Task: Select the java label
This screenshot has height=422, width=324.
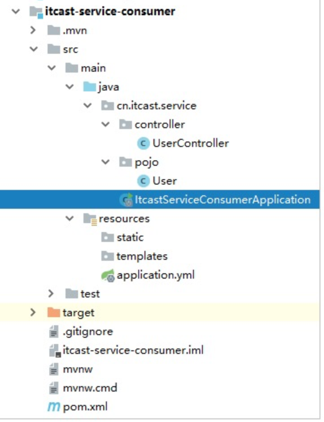Action: click(x=109, y=87)
